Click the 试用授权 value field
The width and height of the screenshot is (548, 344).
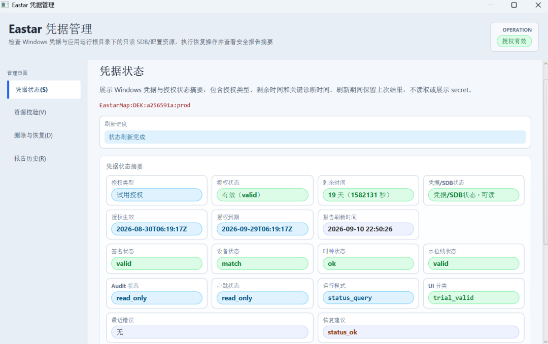click(x=157, y=195)
